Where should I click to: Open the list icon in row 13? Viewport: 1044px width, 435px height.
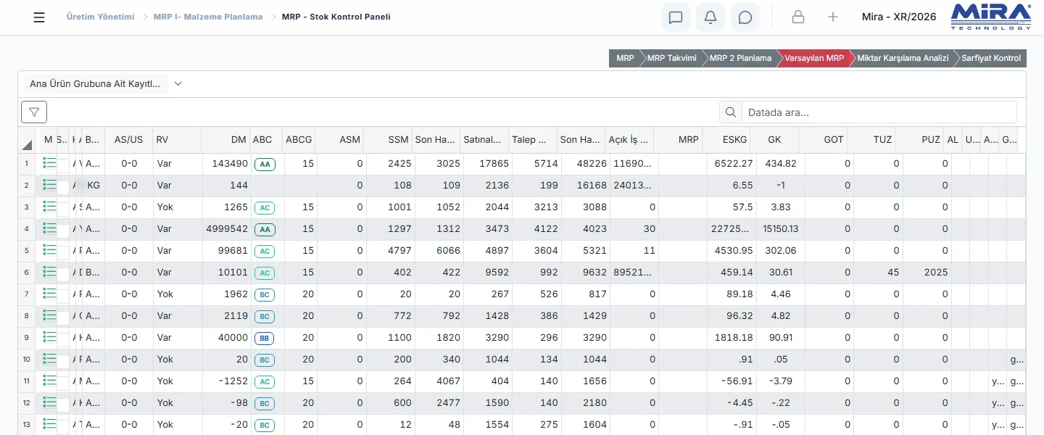[49, 424]
